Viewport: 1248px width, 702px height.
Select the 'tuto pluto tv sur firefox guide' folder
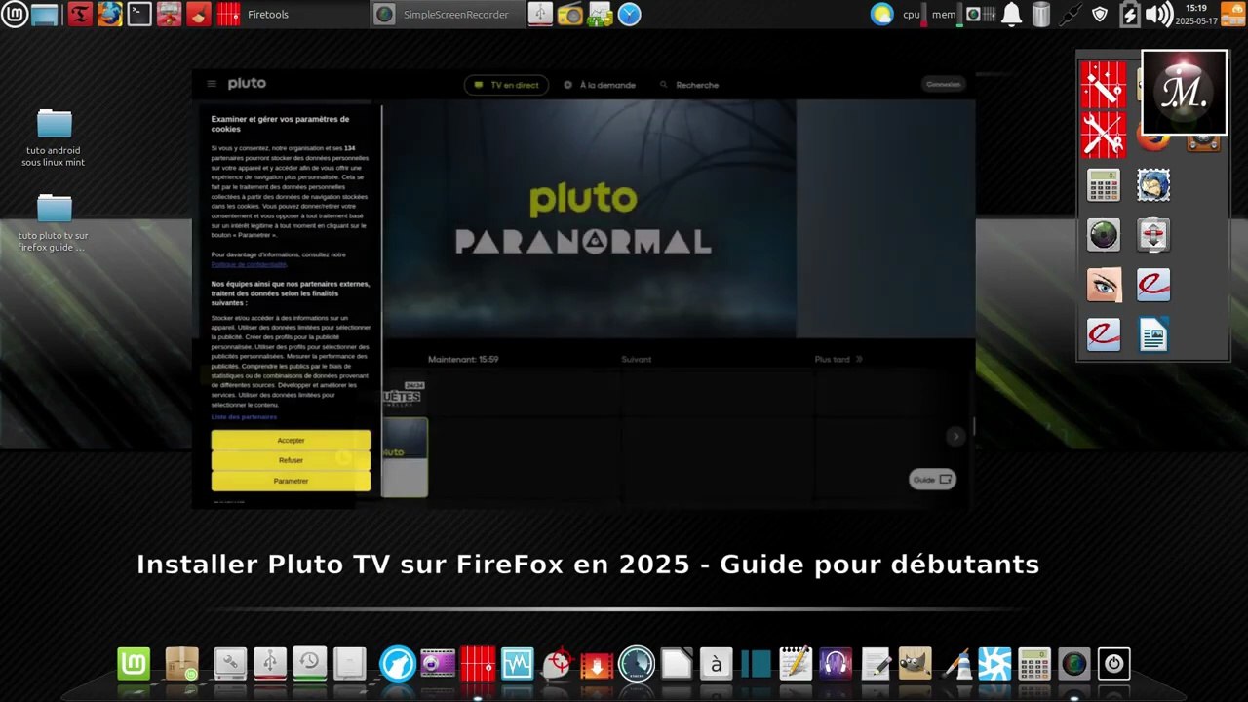tap(54, 222)
